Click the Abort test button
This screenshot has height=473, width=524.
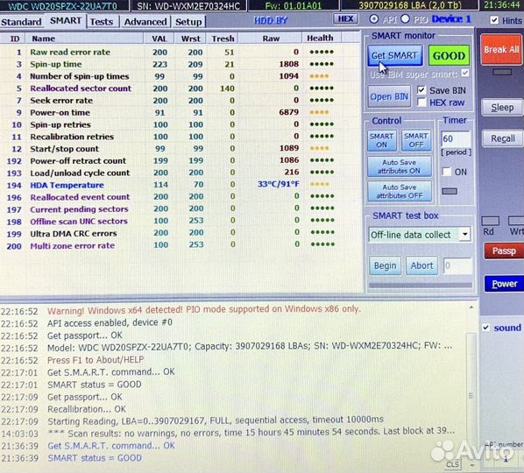421,266
